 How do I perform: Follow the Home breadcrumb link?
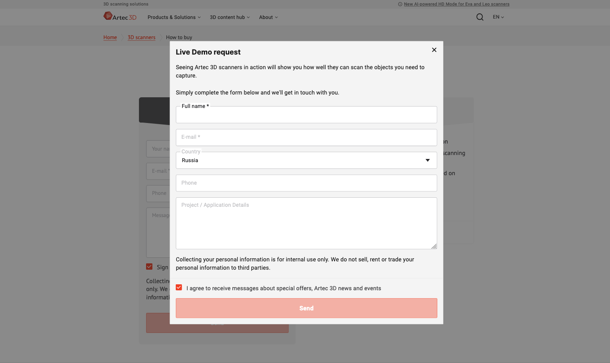pyautogui.click(x=110, y=38)
